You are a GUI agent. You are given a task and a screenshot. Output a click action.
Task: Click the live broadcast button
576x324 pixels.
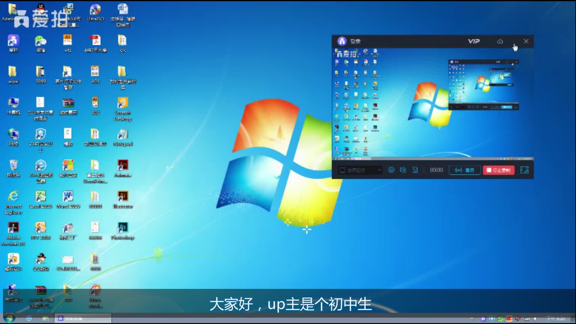pyautogui.click(x=464, y=170)
